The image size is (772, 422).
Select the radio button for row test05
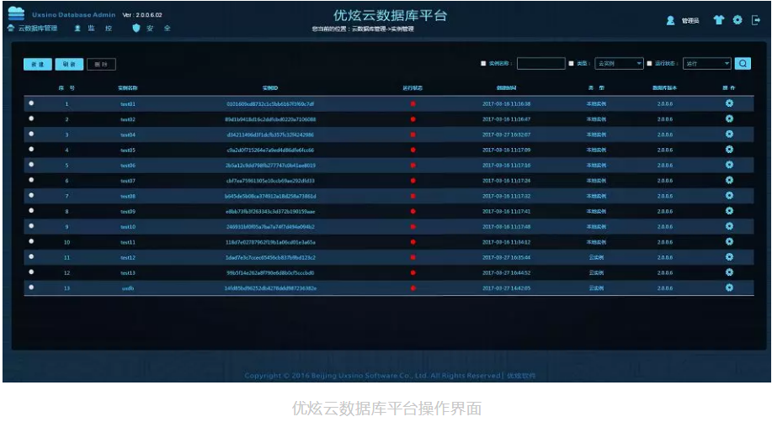pos(31,150)
